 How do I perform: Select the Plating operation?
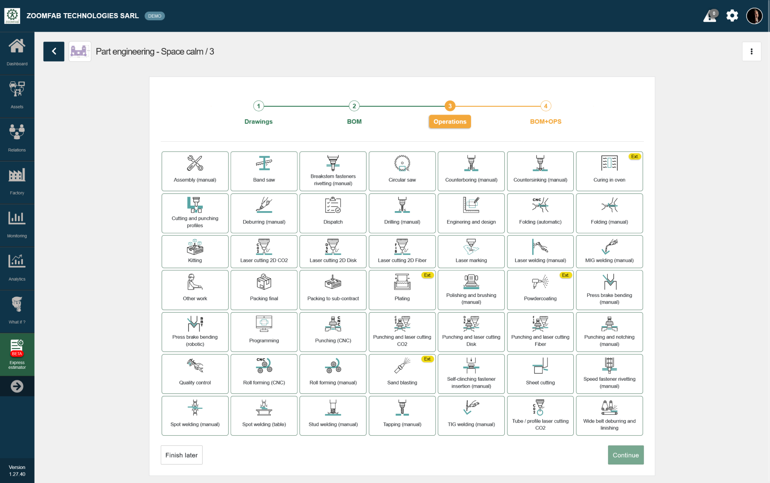click(x=402, y=290)
